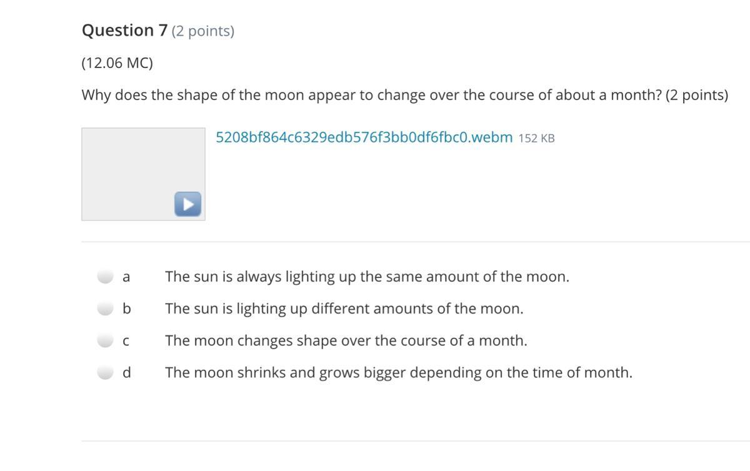
Task: Select radio button for answer b
Action: (x=106, y=309)
